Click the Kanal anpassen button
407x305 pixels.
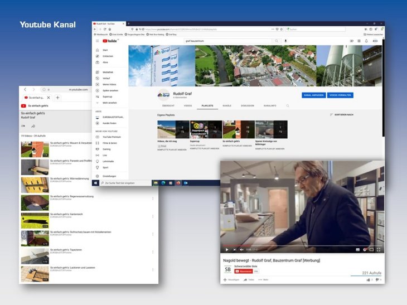pyautogui.click(x=313, y=95)
